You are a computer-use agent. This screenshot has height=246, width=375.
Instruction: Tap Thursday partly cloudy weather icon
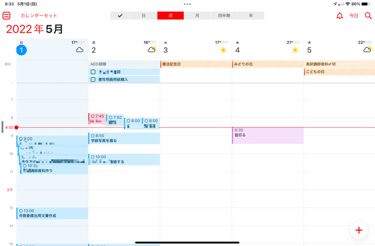coord(367,50)
